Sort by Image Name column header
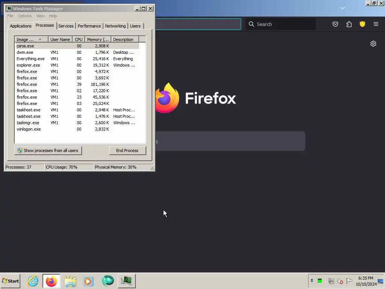Screen dimensions: 385x289 pyautogui.click(x=31, y=40)
